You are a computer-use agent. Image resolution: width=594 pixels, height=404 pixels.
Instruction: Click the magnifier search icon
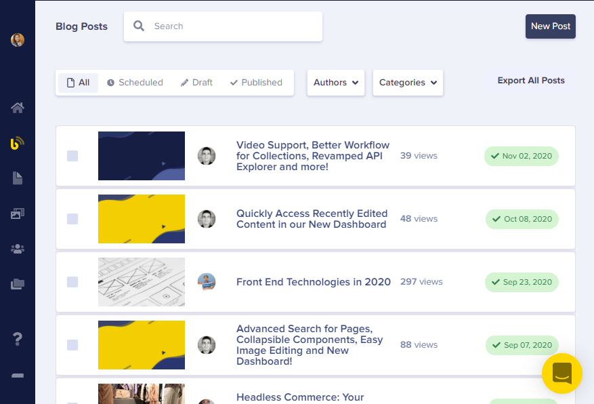pyautogui.click(x=139, y=26)
